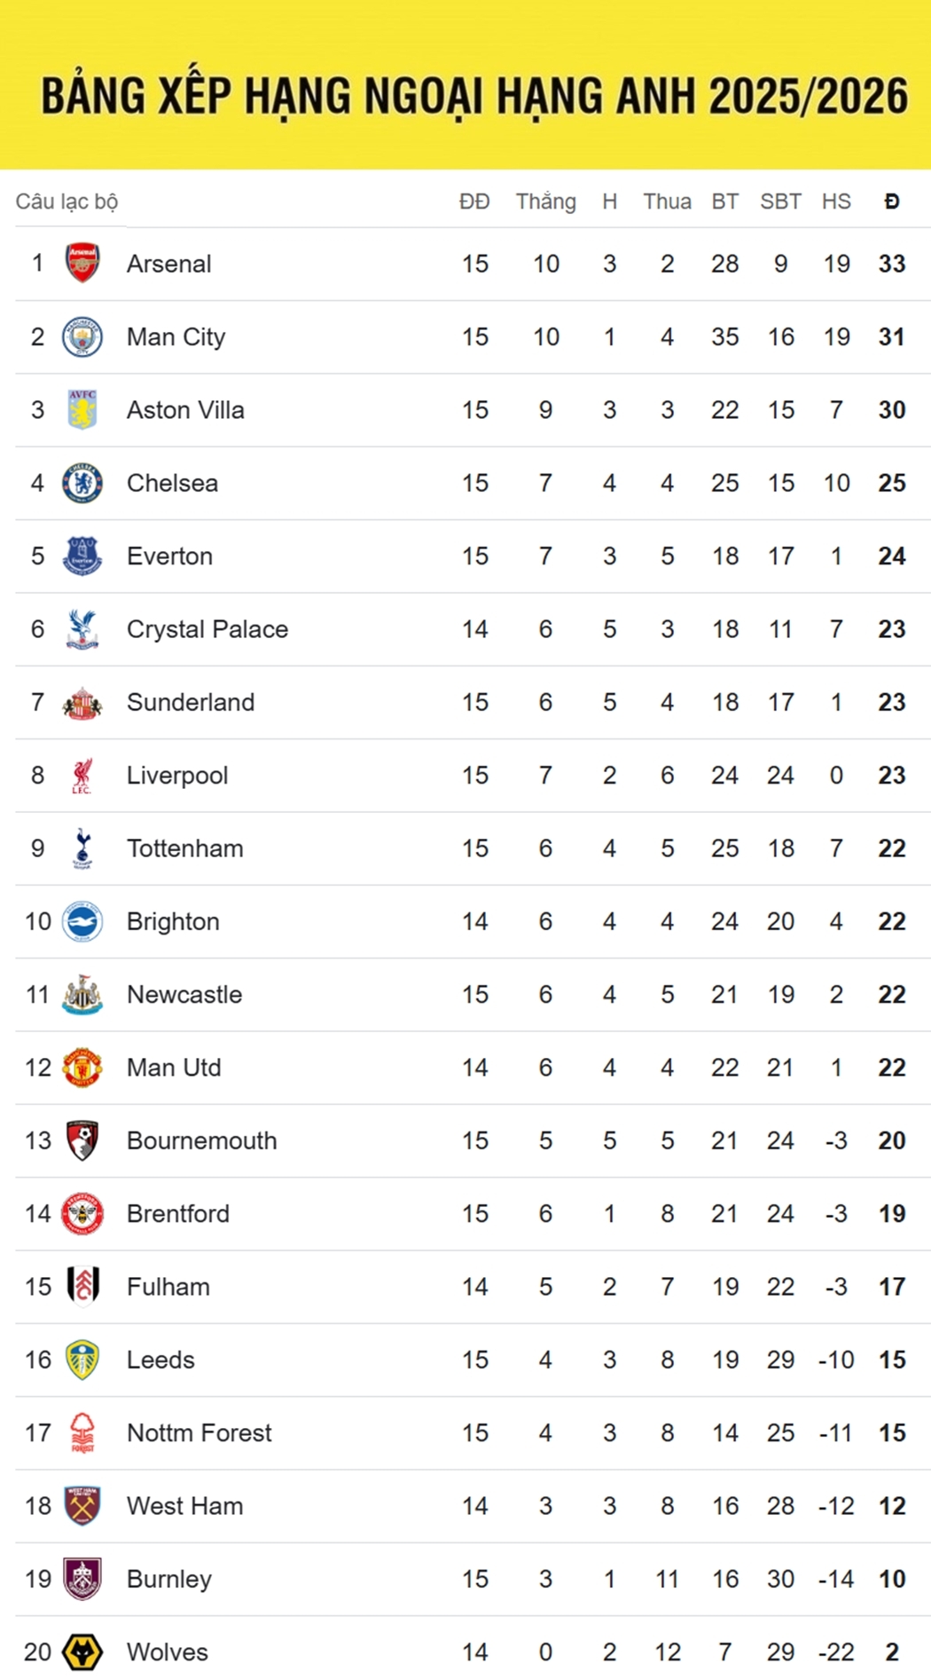Open the Everton team name link
The height and width of the screenshot is (1680, 931).
click(169, 556)
